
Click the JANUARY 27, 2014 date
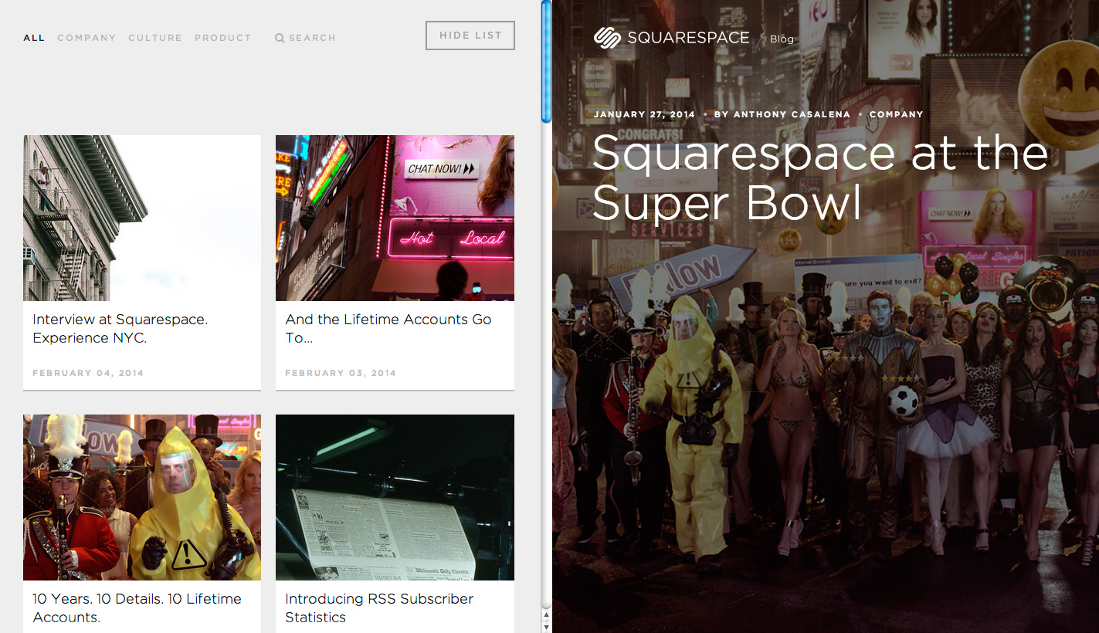[x=644, y=114]
